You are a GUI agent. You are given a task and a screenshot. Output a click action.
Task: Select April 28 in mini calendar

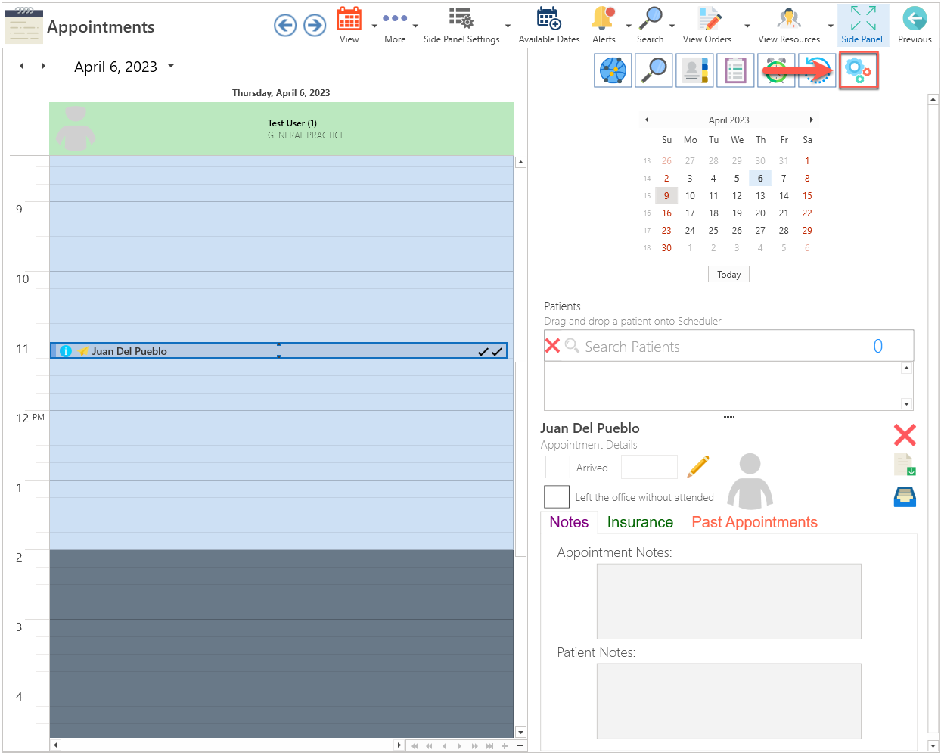coord(784,230)
